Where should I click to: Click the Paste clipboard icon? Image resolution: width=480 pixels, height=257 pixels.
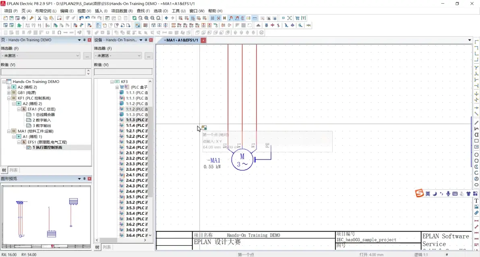pos(52,18)
